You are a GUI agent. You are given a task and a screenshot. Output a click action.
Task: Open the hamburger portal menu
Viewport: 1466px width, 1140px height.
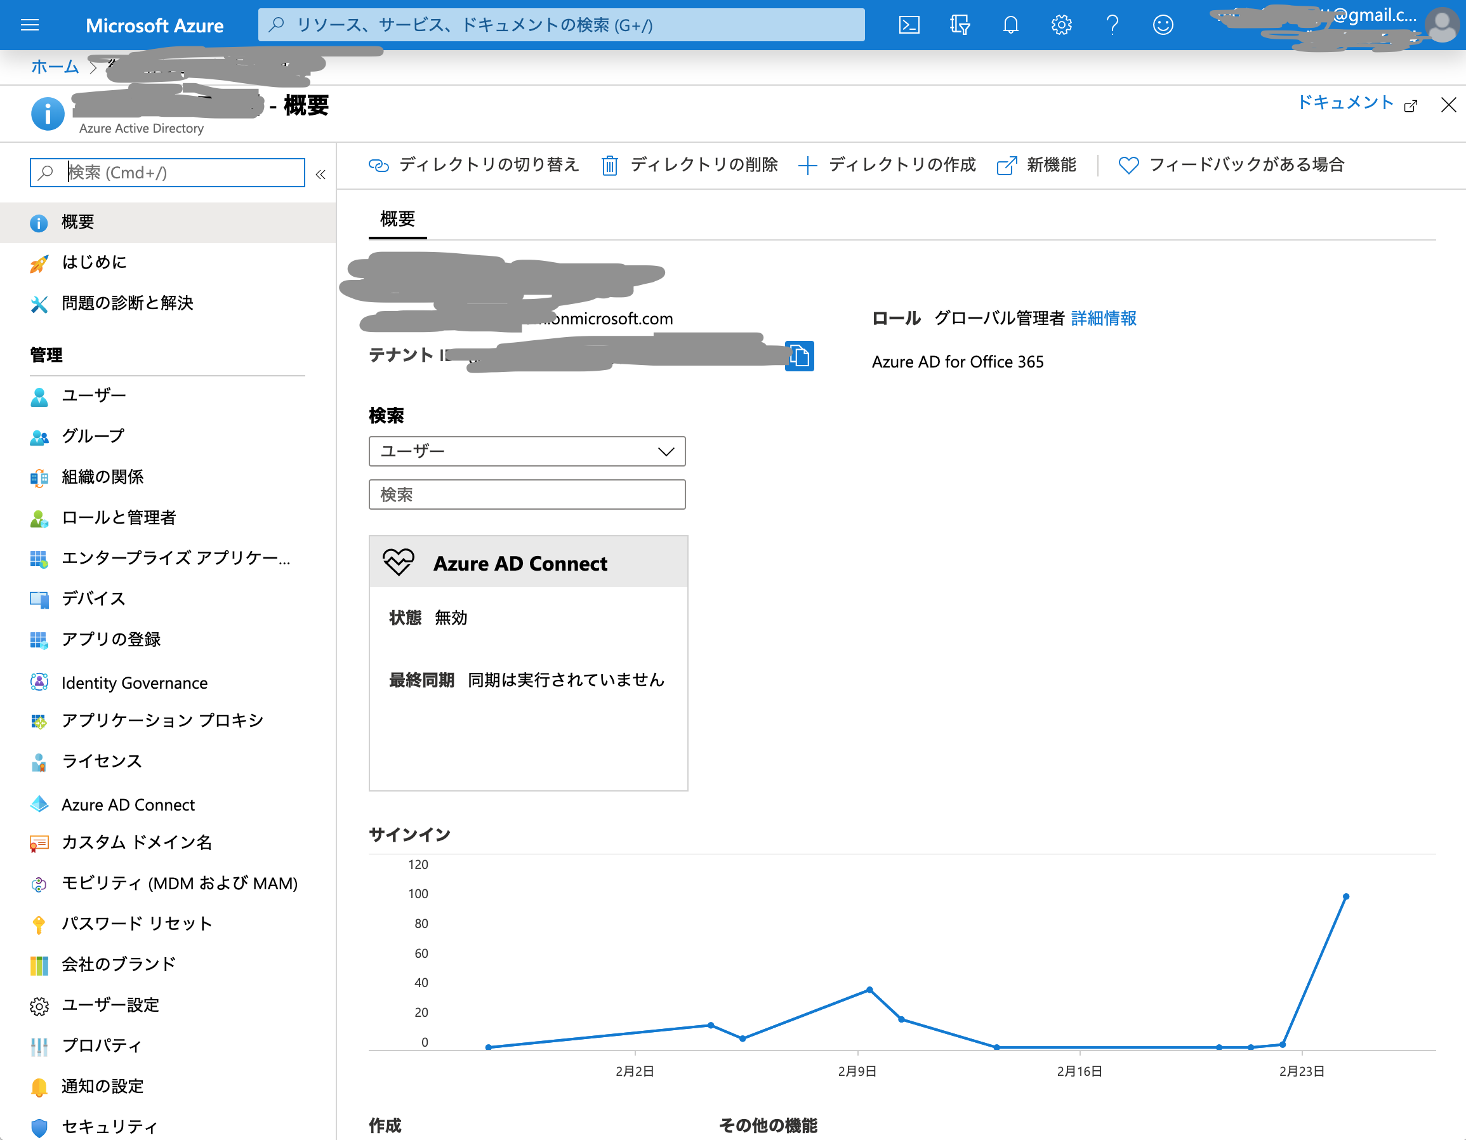coord(30,25)
